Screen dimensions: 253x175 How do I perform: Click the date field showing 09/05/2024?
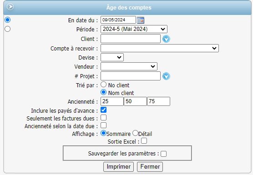click(x=118, y=20)
